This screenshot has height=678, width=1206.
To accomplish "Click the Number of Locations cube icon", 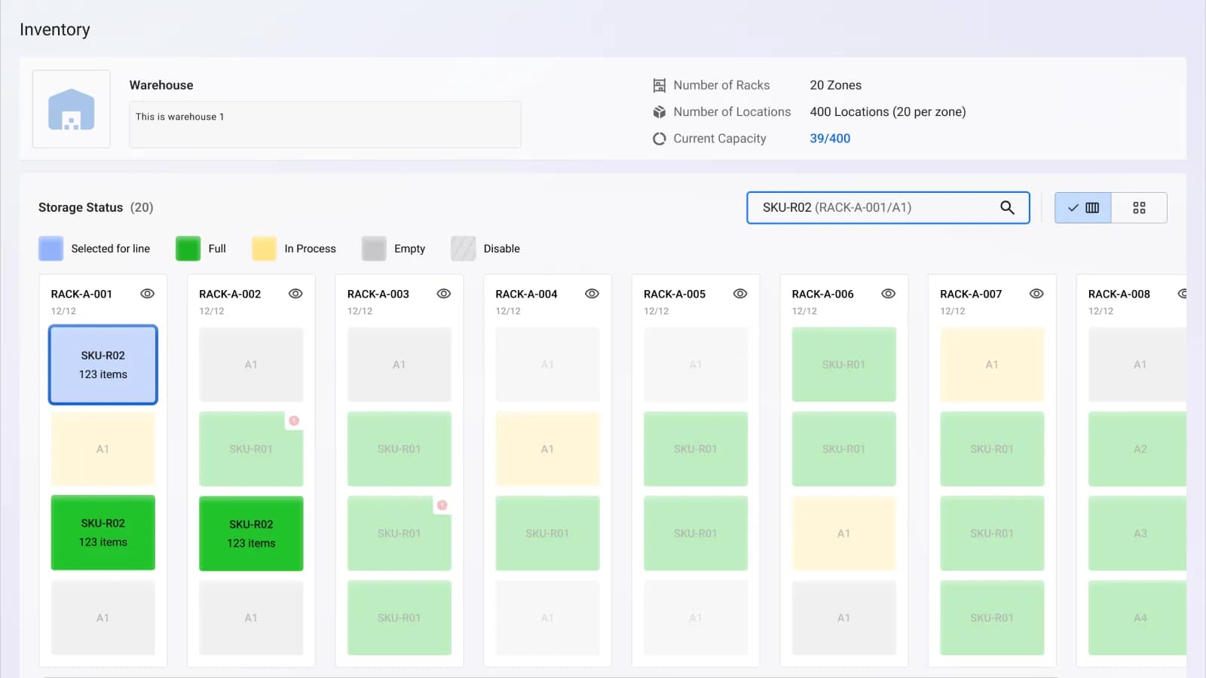I will [660, 111].
